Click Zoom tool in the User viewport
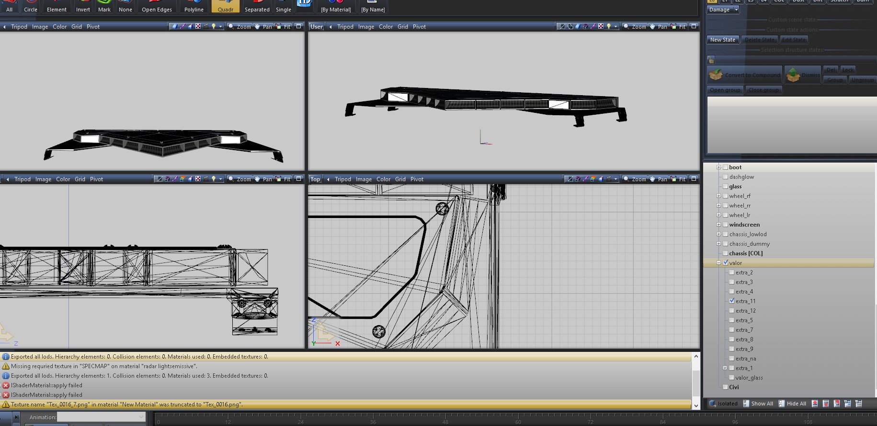Screen dimensions: 877x426 coord(635,27)
